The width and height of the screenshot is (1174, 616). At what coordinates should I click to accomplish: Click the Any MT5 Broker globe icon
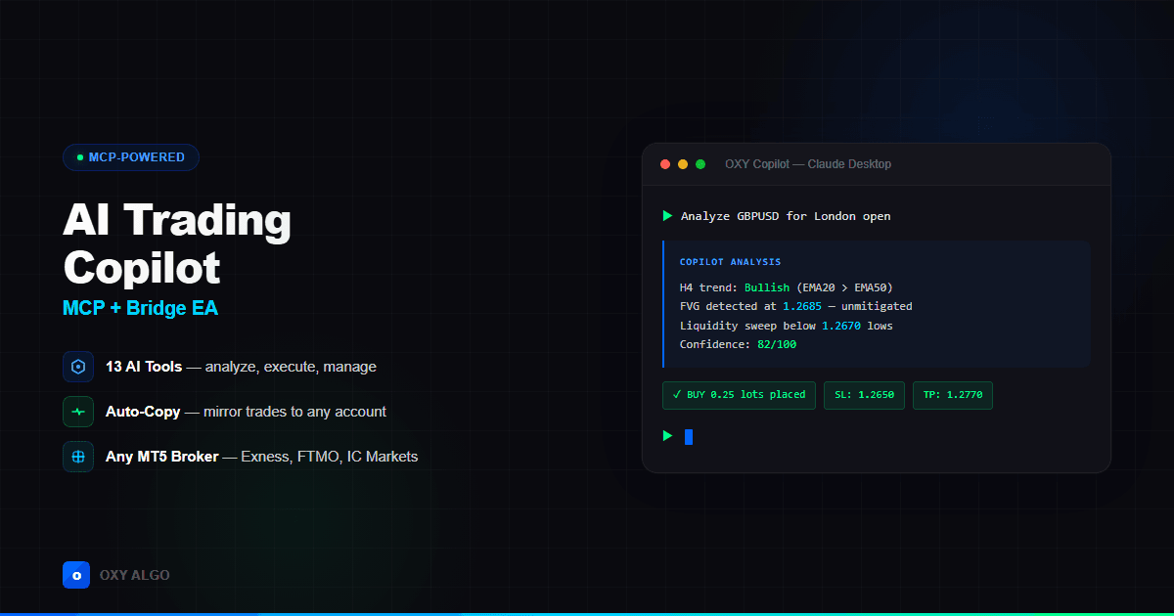click(78, 457)
